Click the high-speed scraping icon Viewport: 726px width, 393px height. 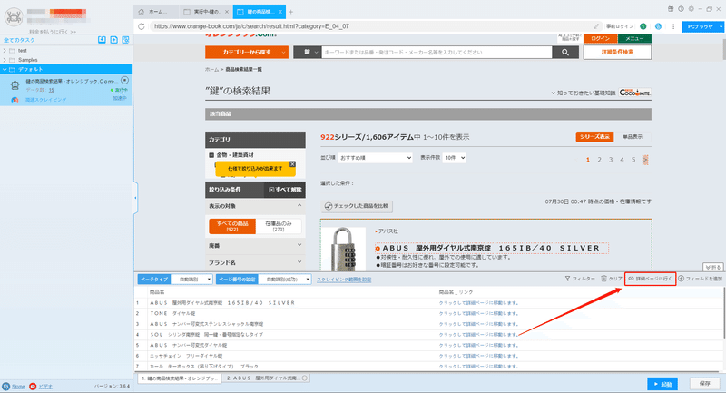(15, 100)
